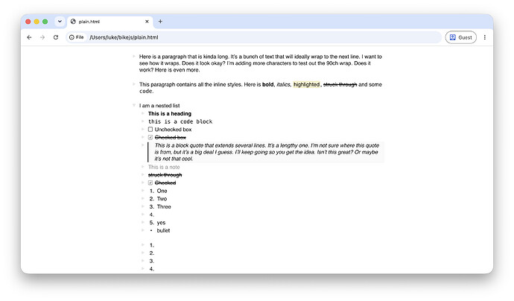The image size is (514, 301).
Task: Click inline 'struck through' in second paragraph
Action: click(x=340, y=85)
